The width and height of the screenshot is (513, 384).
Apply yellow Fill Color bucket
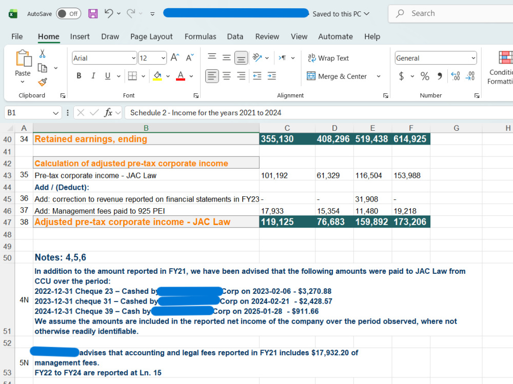tap(157, 76)
